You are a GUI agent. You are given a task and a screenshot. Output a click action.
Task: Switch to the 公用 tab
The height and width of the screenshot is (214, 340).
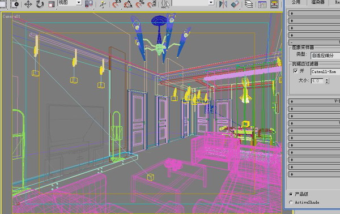pos(296,2)
